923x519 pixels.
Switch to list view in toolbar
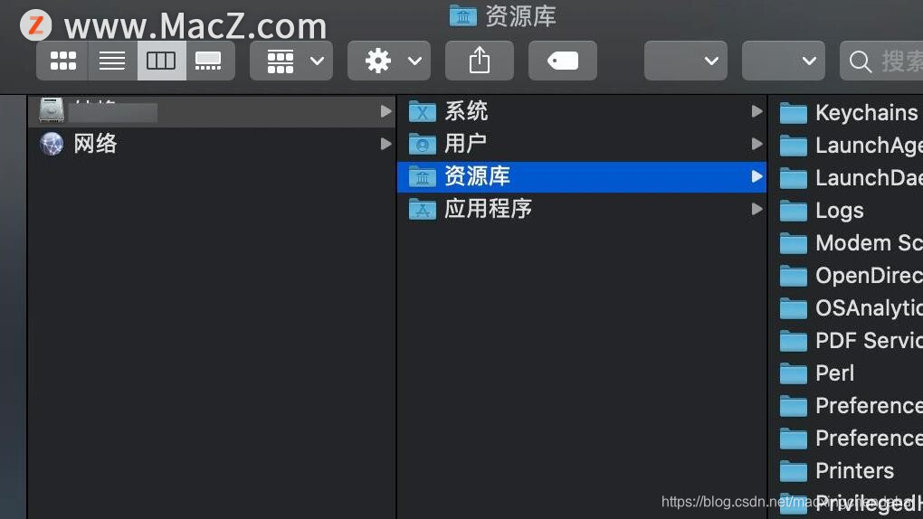coord(112,61)
